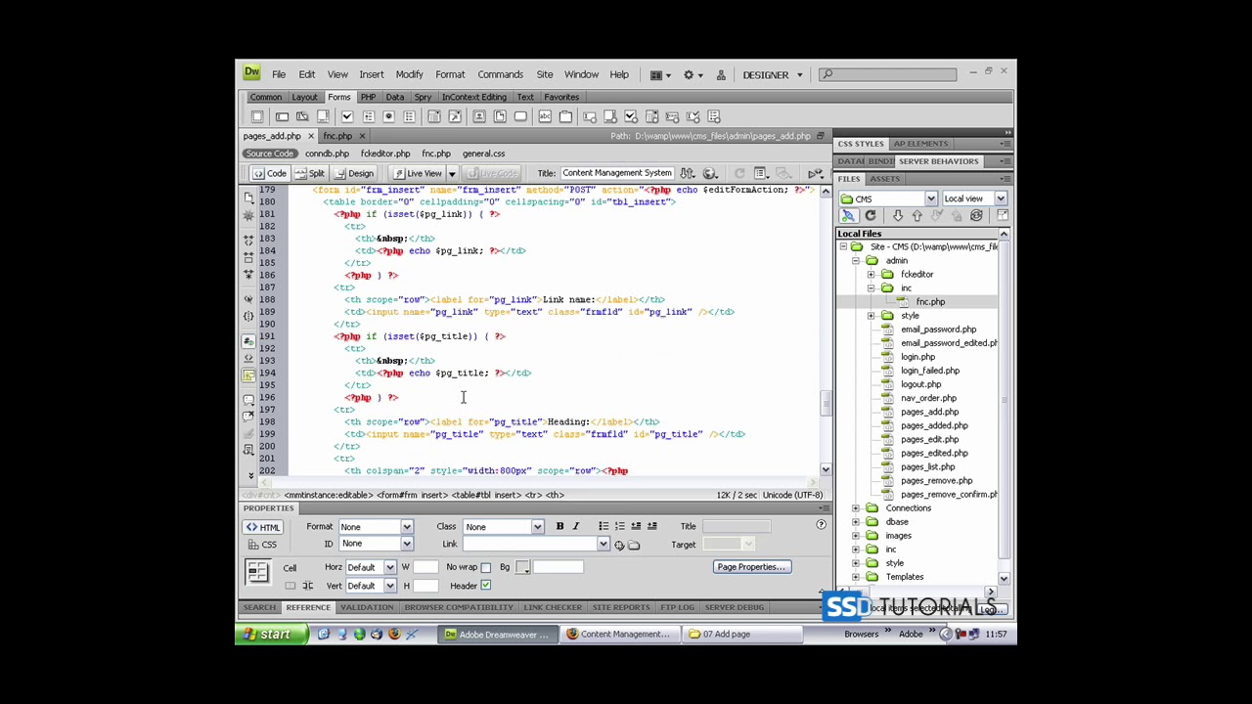This screenshot has height=704, width=1252.
Task: Switch to the Spry insert tab
Action: (x=423, y=97)
